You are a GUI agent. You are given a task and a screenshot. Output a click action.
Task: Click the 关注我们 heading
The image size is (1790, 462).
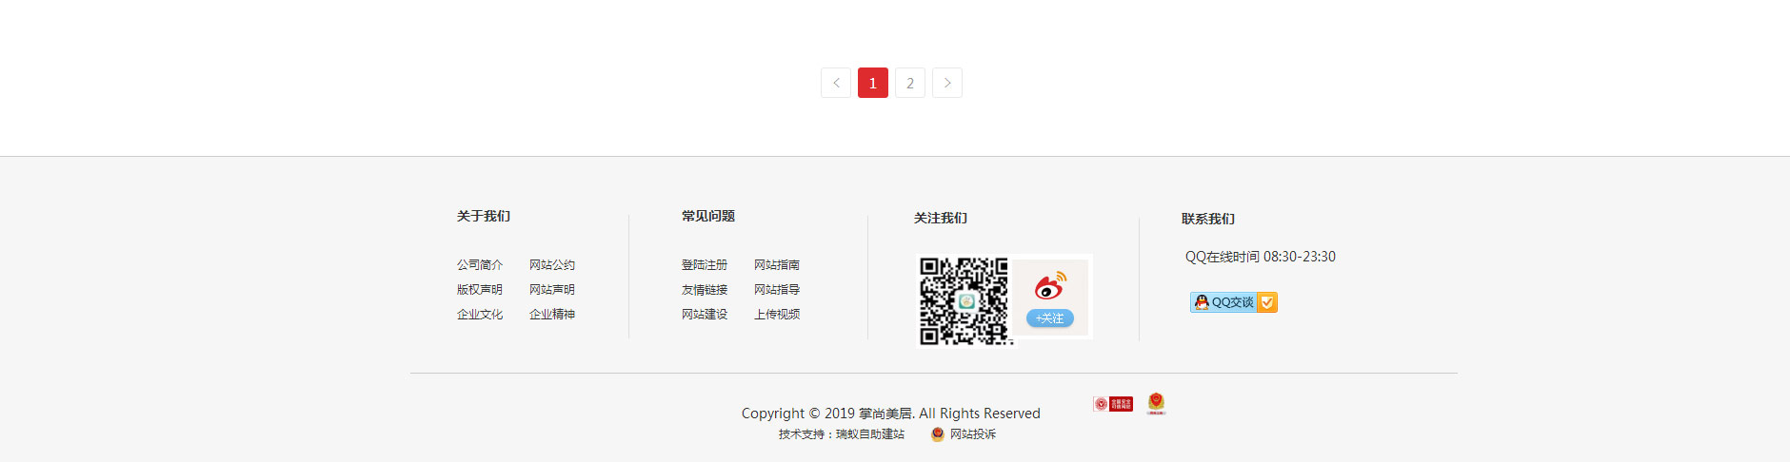pos(941,219)
